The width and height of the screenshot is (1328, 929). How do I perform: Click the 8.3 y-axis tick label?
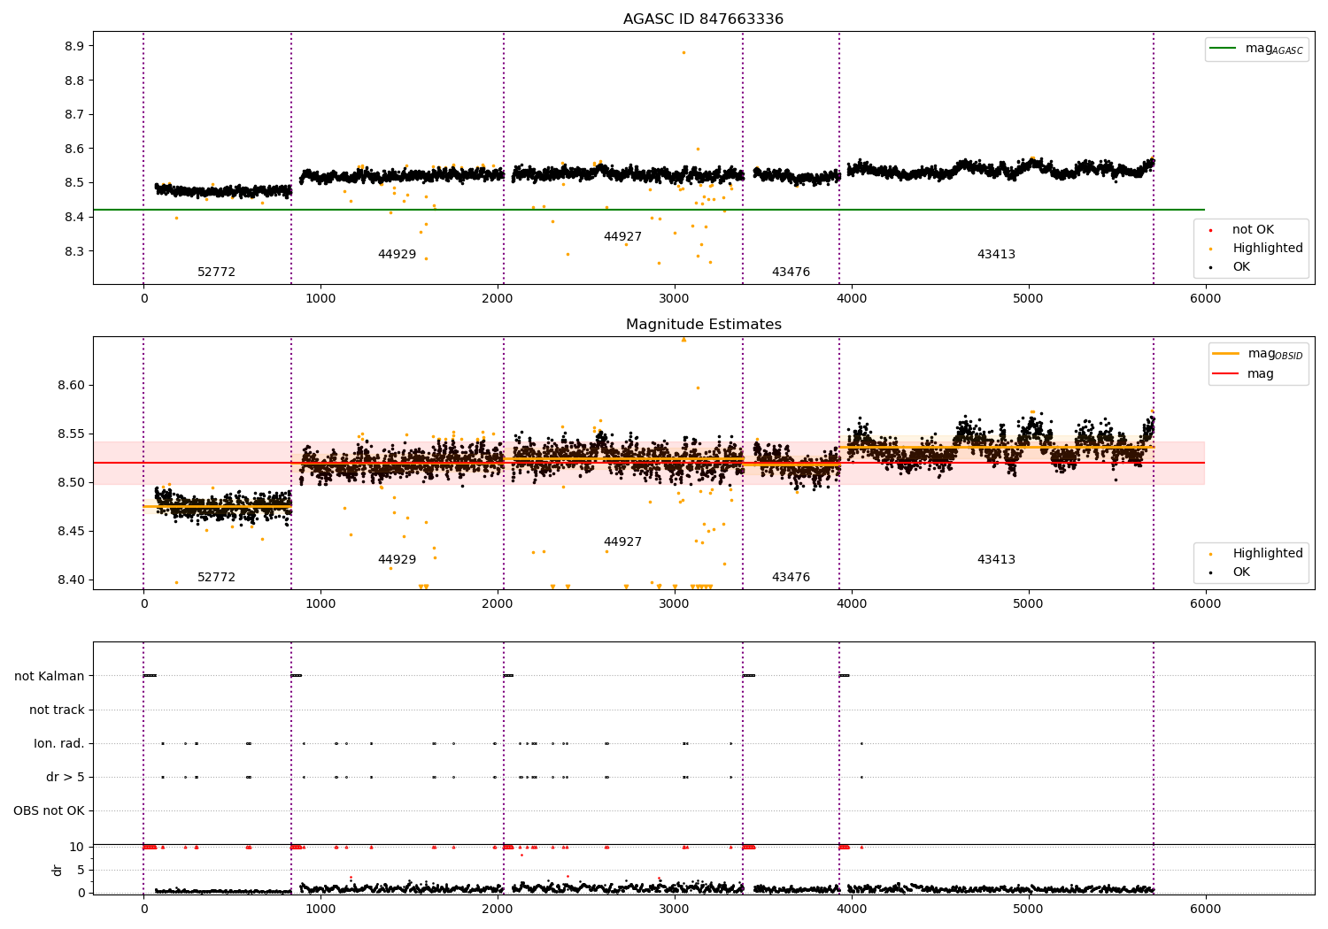pos(74,251)
